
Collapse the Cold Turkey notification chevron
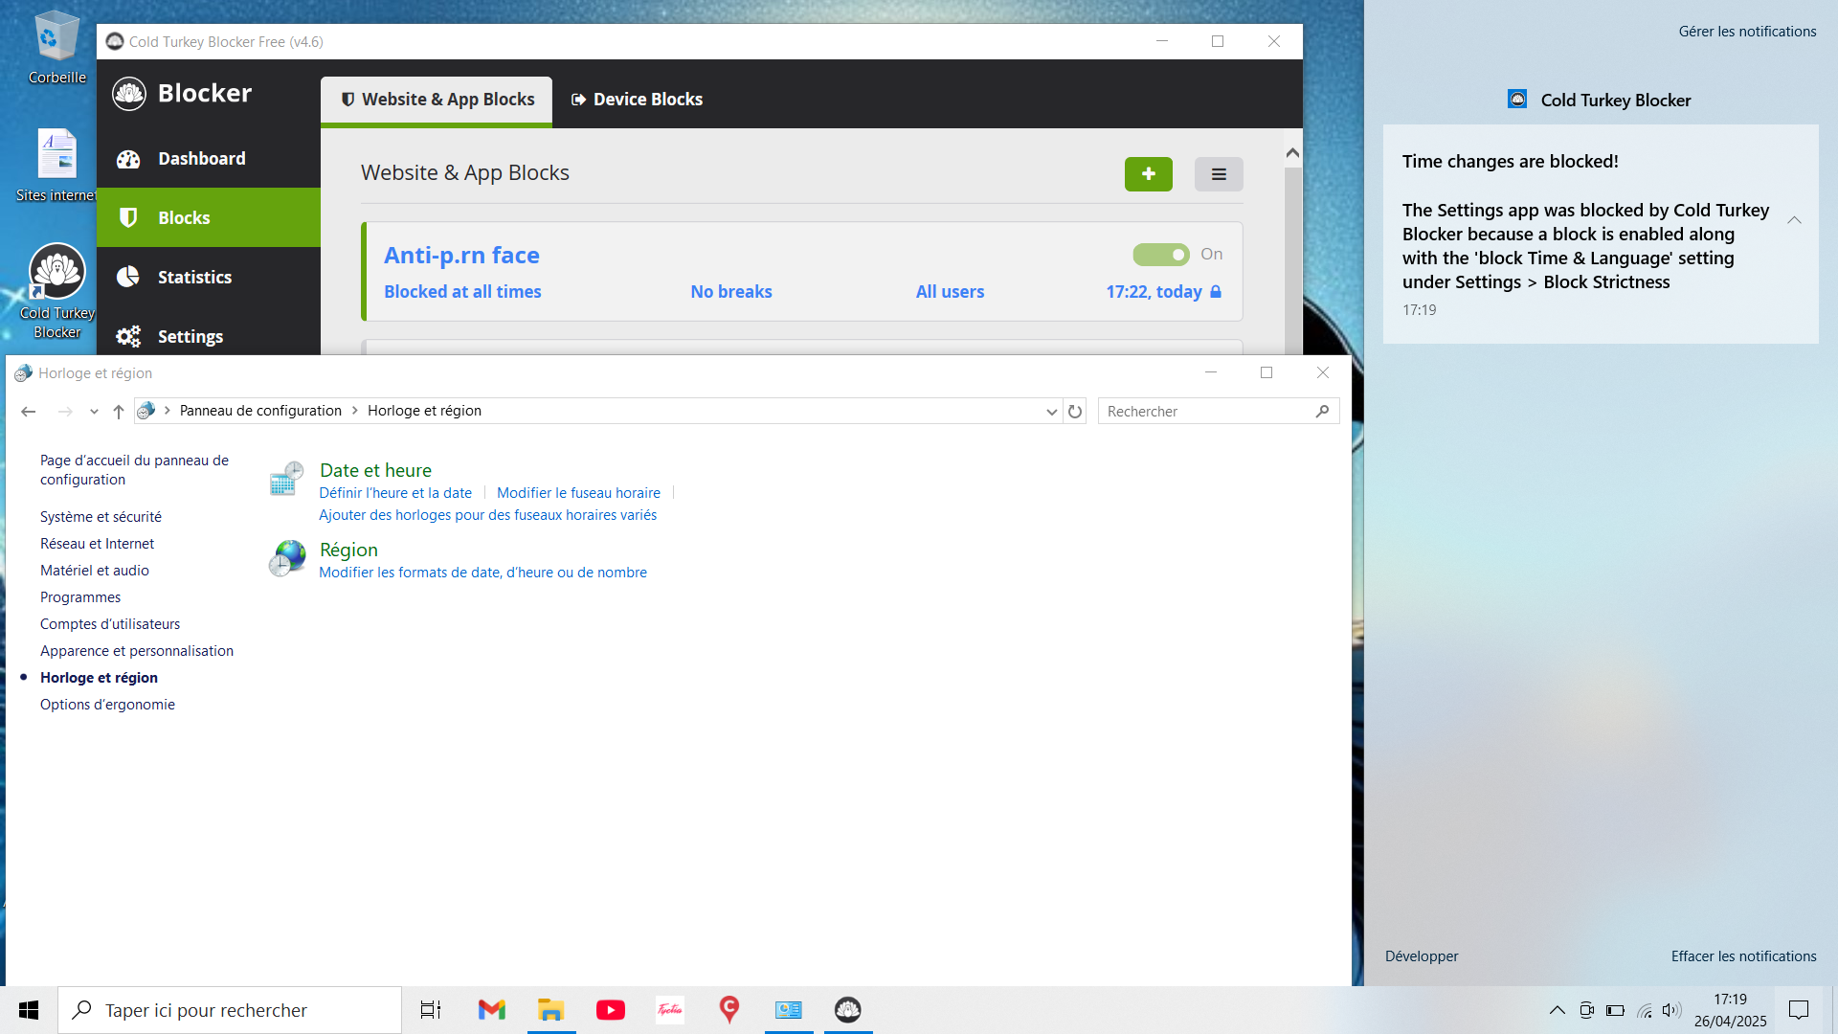click(1794, 220)
